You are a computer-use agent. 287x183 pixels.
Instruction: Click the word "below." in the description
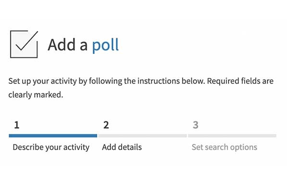193,81
